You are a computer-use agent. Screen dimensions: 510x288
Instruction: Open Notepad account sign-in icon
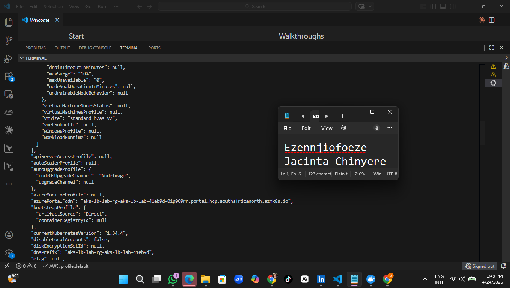coord(377,128)
